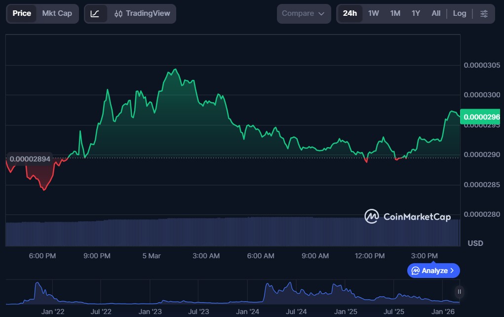504x317 pixels.
Task: Open chart settings sliders icon
Action: pos(484,14)
